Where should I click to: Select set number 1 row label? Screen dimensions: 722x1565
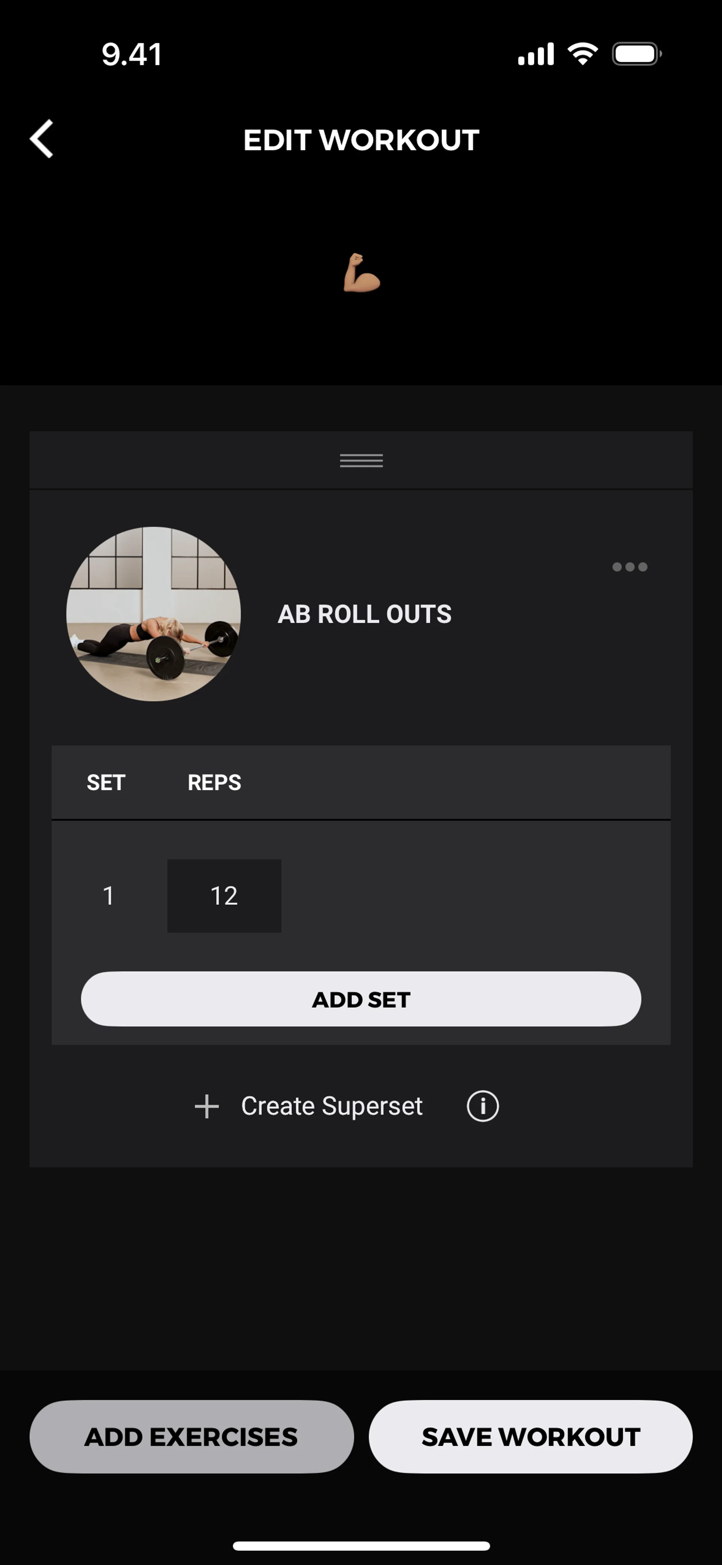tap(109, 896)
